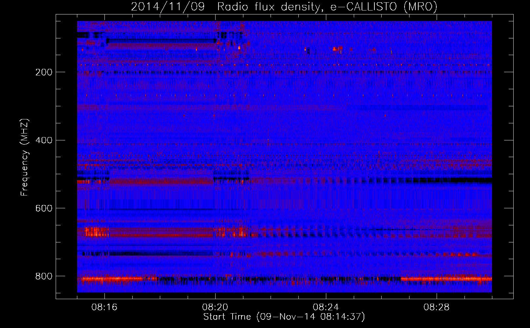Click the 600 frequency tick label
Image resolution: width=530 pixels, height=328 pixels.
point(44,209)
